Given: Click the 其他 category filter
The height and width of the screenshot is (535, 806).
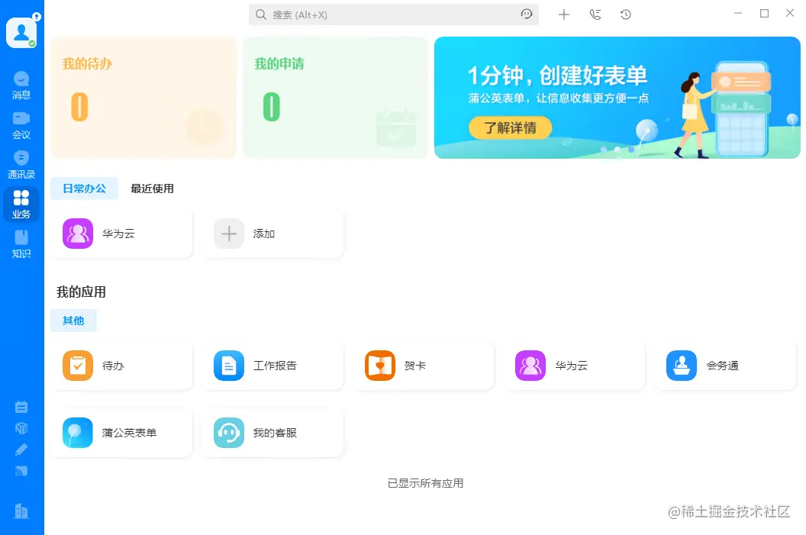Looking at the screenshot, I should pyautogui.click(x=73, y=321).
